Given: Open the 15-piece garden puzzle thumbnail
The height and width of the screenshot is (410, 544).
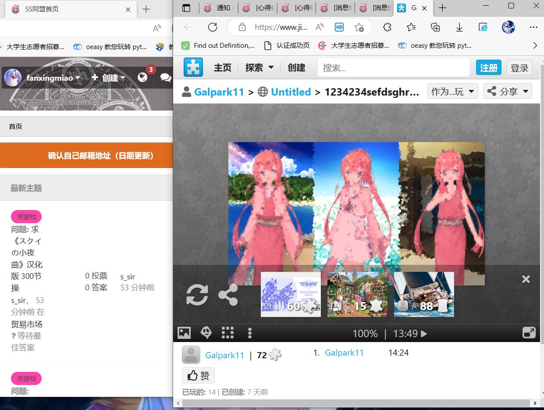Looking at the screenshot, I should point(358,294).
